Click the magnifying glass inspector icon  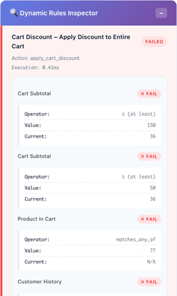(14, 13)
